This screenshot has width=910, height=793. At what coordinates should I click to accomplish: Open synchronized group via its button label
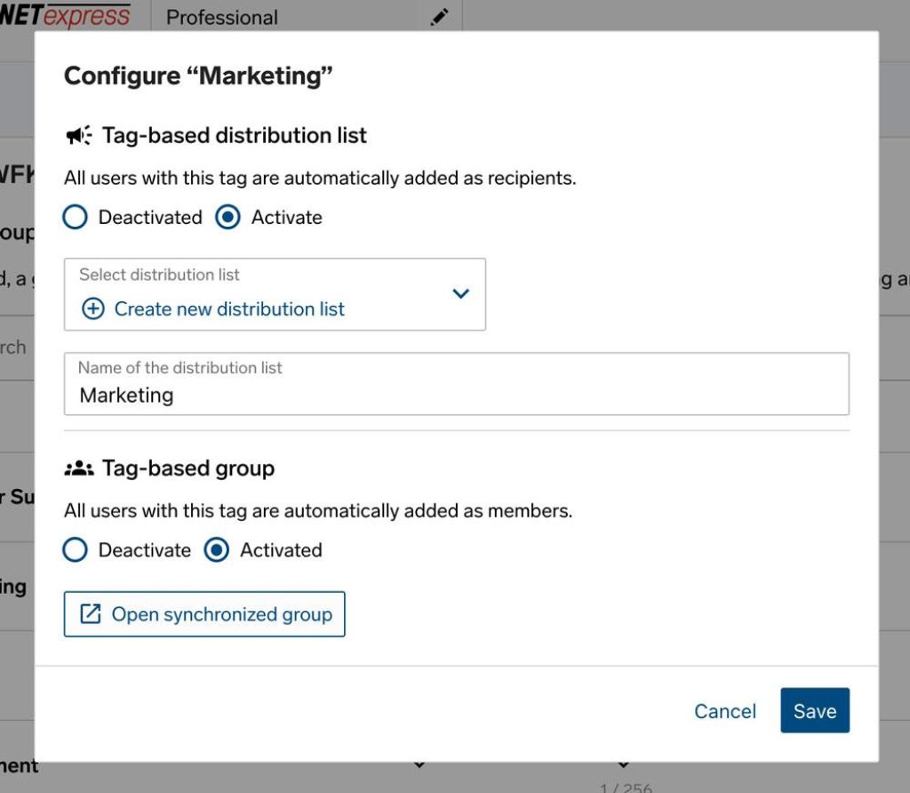point(221,614)
